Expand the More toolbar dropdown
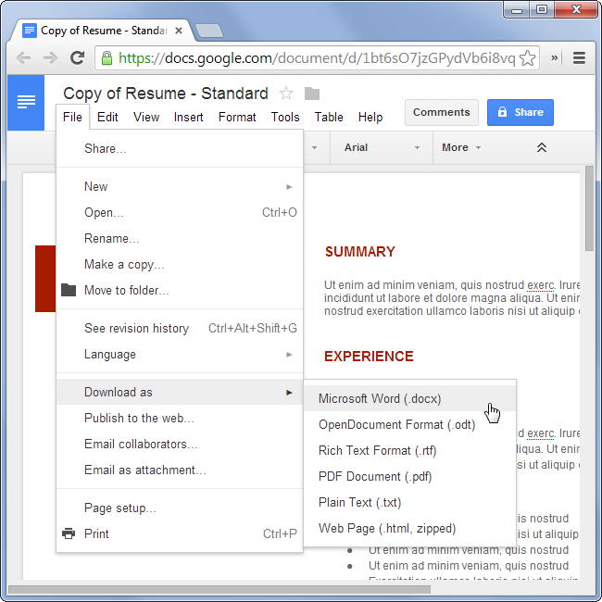The image size is (602, 602). click(x=461, y=147)
